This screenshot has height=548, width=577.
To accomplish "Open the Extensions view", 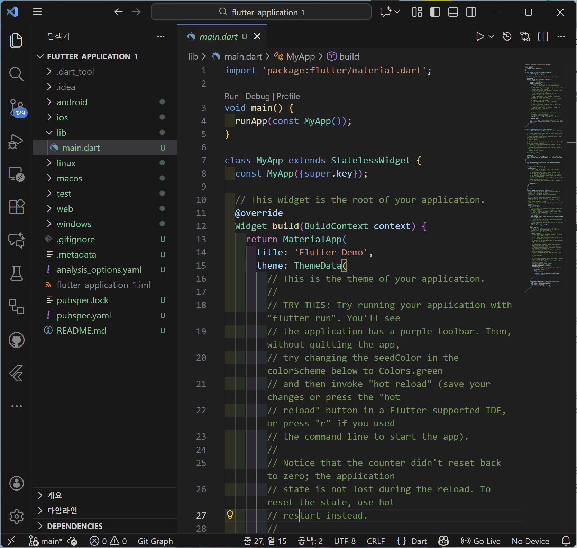I will (16, 207).
